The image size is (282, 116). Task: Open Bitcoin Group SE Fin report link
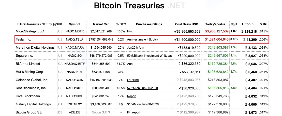(x=134, y=112)
